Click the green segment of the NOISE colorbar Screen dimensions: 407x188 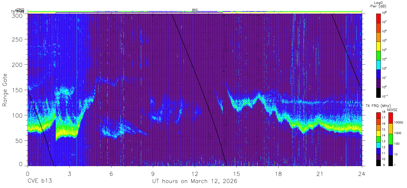(390, 139)
